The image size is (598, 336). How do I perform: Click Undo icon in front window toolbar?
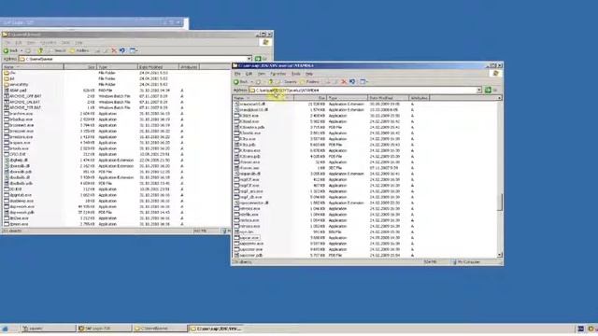(352, 82)
